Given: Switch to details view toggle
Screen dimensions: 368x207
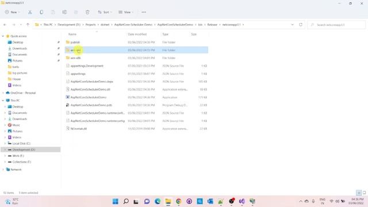Looking at the screenshot, I should [359, 193].
